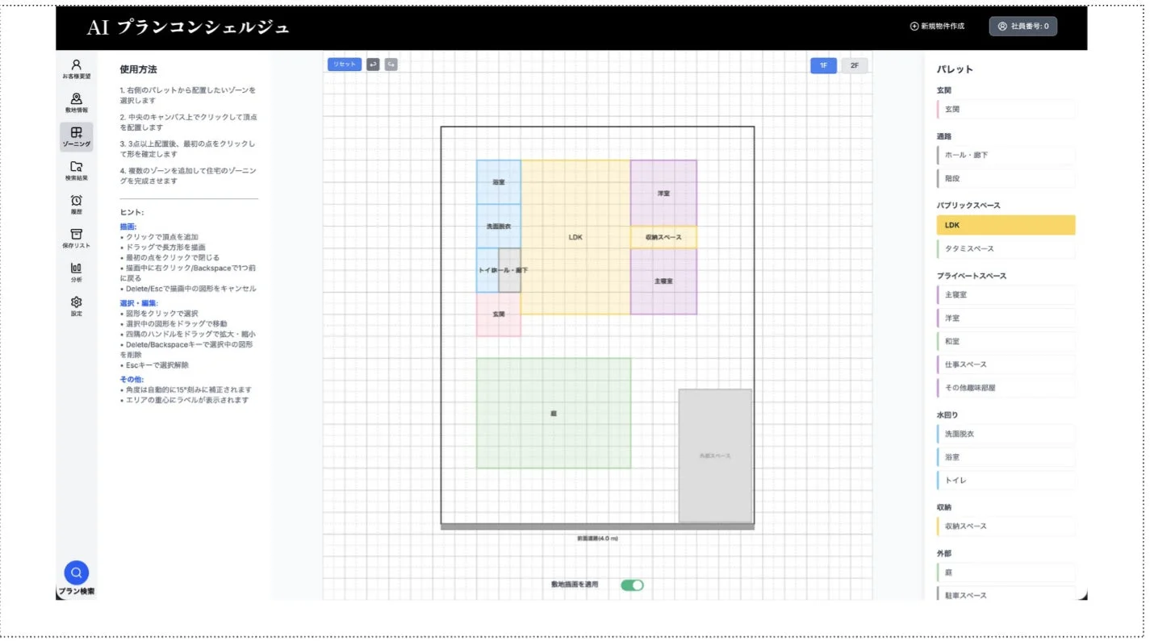Open the 敷地情報 site info icon
1150x641 pixels.
(x=76, y=102)
